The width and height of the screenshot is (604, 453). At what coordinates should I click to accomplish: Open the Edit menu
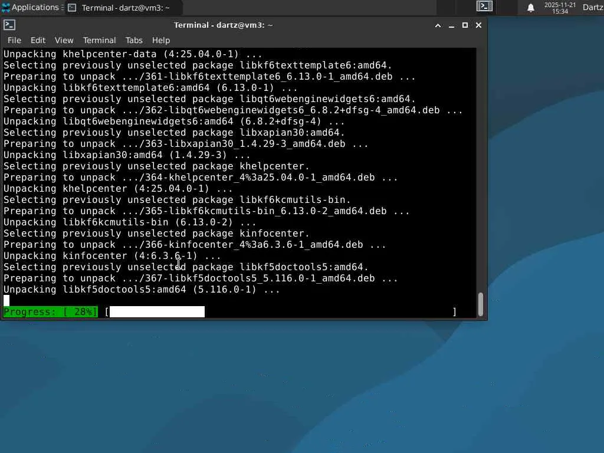[38, 40]
